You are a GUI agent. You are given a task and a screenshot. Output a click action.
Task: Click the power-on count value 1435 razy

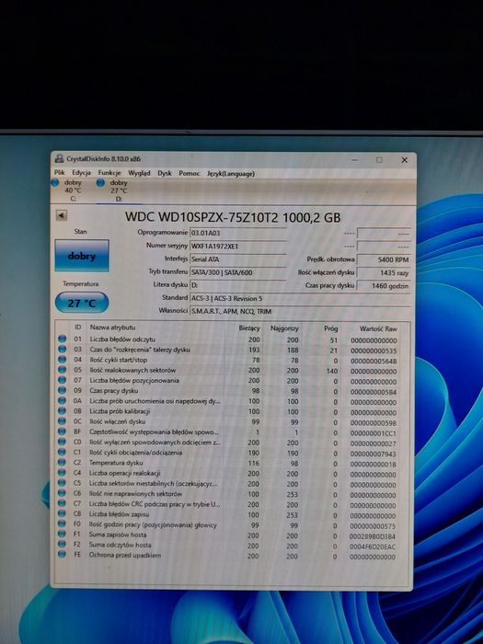[x=384, y=272]
